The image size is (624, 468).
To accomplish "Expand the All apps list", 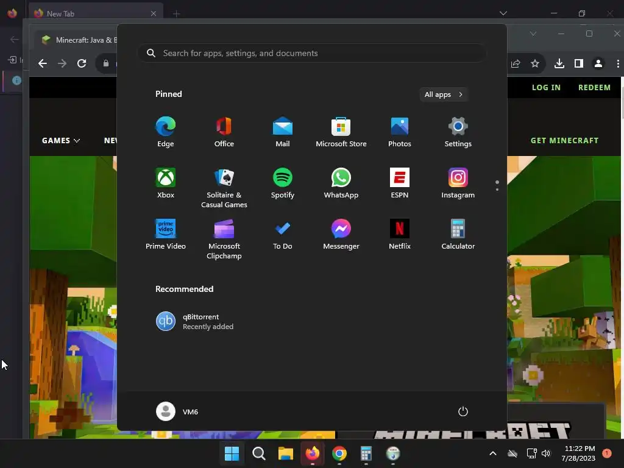I will tap(444, 94).
